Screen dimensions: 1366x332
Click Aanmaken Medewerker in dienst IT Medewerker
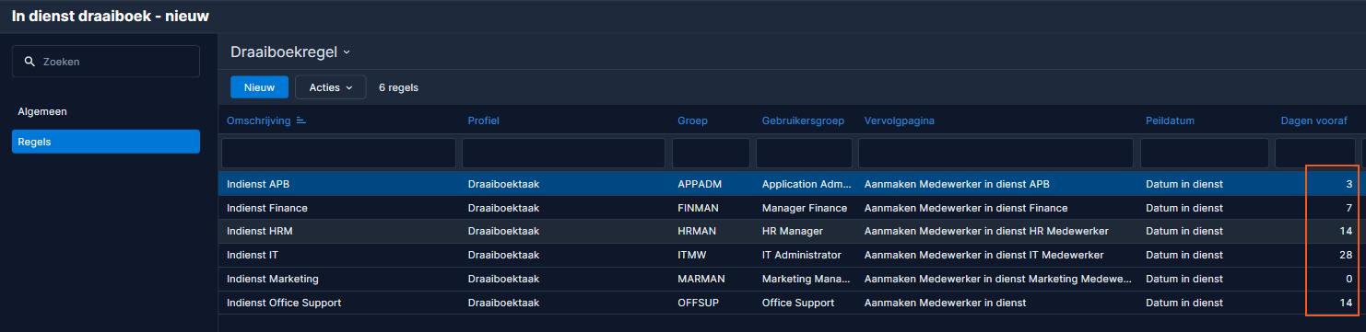(983, 256)
